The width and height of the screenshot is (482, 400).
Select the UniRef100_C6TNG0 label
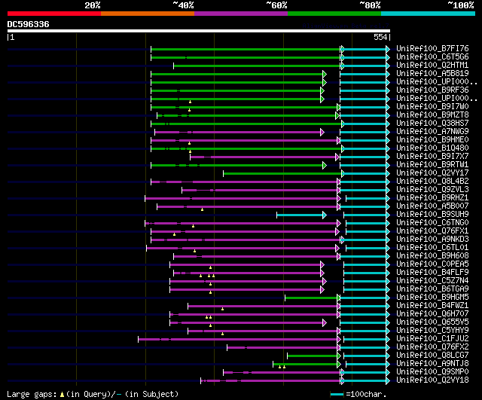pos(432,223)
